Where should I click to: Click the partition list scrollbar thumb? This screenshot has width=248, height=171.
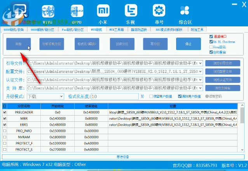tap(242, 115)
